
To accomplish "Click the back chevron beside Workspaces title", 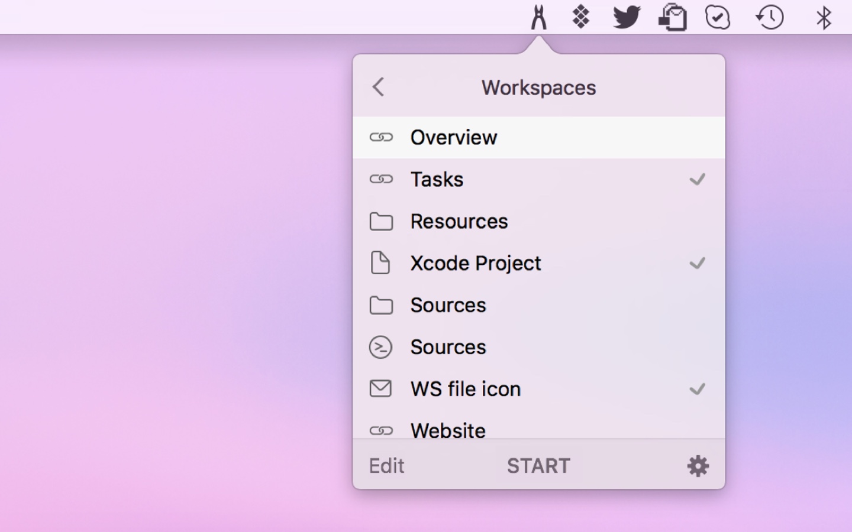I will tap(378, 87).
